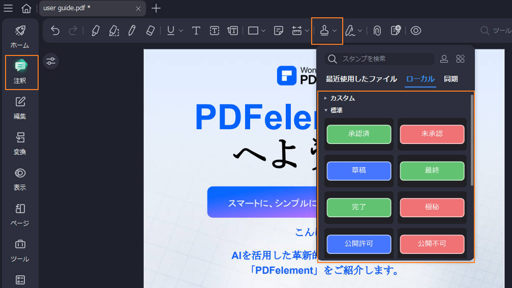Open the add sticker tool
Viewport: 512px width, 288px height.
pyautogui.click(x=396, y=31)
